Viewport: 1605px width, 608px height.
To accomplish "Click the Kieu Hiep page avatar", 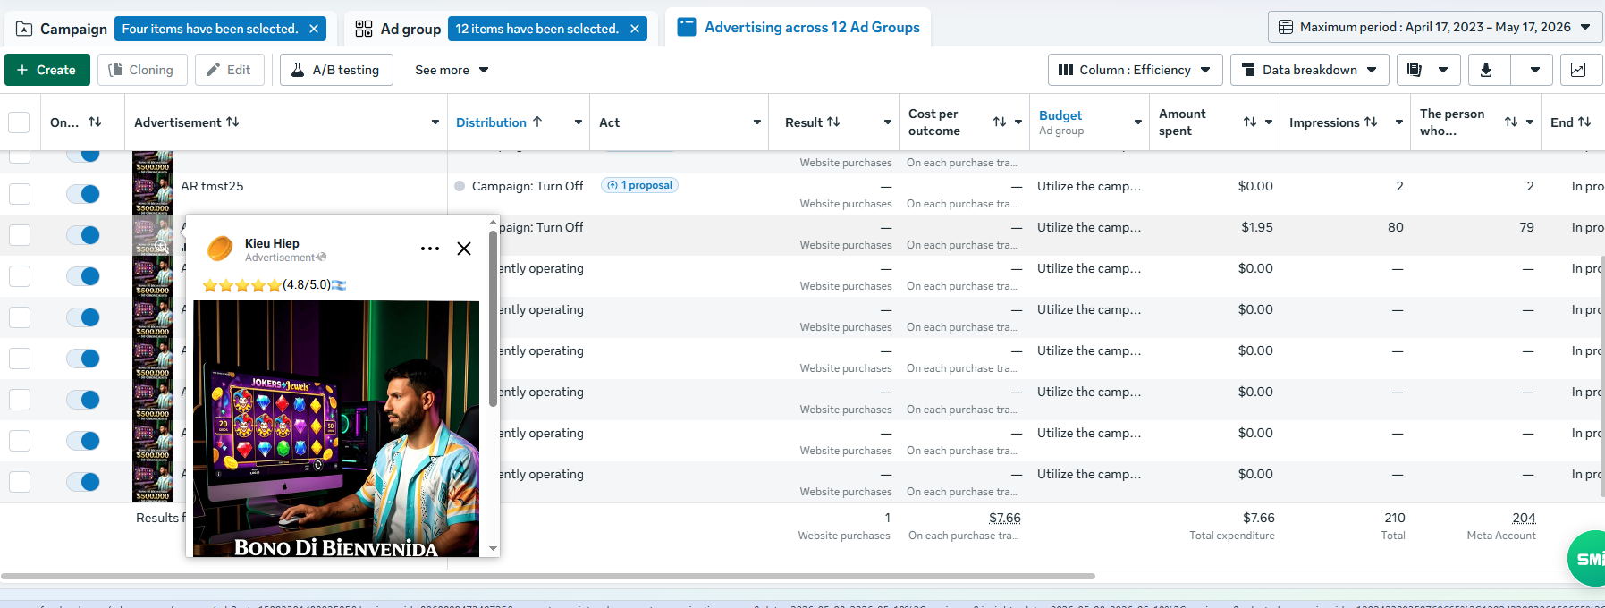I will click(220, 249).
